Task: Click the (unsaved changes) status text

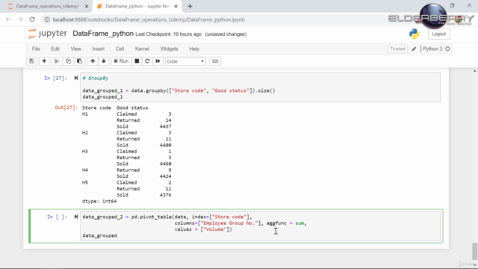Action: [226, 34]
